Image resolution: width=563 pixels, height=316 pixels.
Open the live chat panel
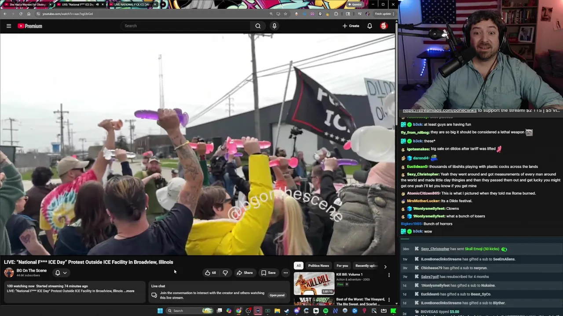coord(277,295)
